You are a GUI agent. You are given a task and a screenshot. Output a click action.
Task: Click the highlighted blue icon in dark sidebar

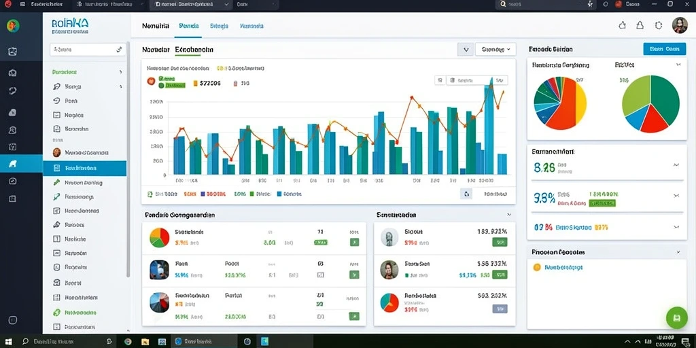pos(13,164)
